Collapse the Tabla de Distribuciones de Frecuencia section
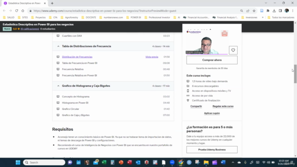The width and height of the screenshot is (297, 167). point(58,46)
